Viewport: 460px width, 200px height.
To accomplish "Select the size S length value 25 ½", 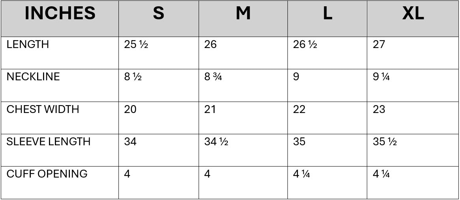I will point(136,44).
